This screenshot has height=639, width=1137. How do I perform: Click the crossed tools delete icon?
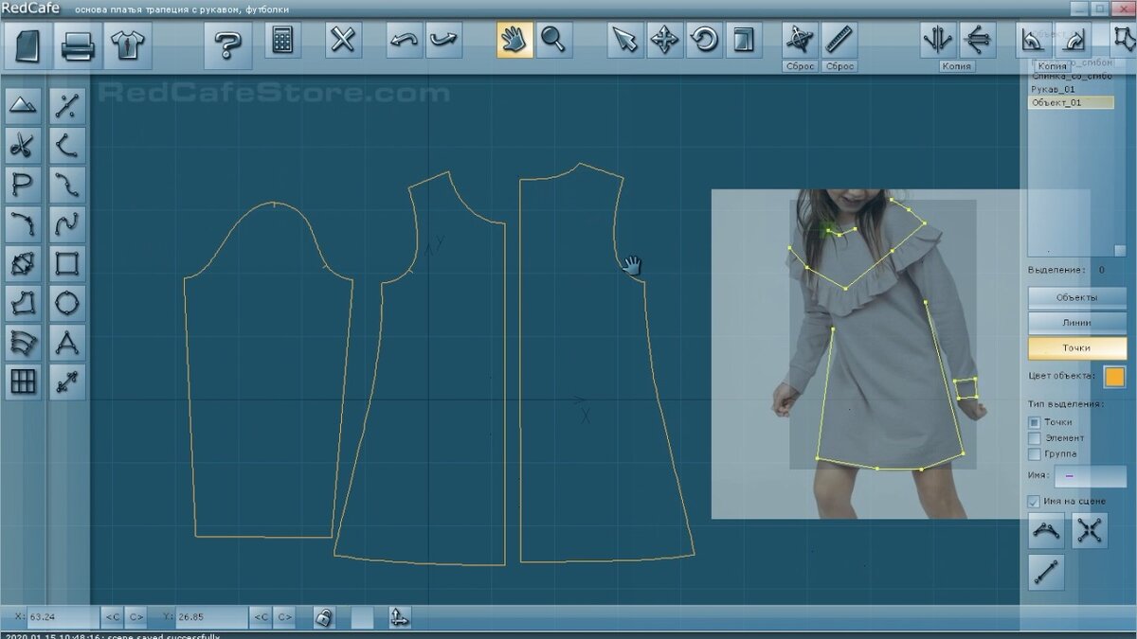click(x=344, y=41)
